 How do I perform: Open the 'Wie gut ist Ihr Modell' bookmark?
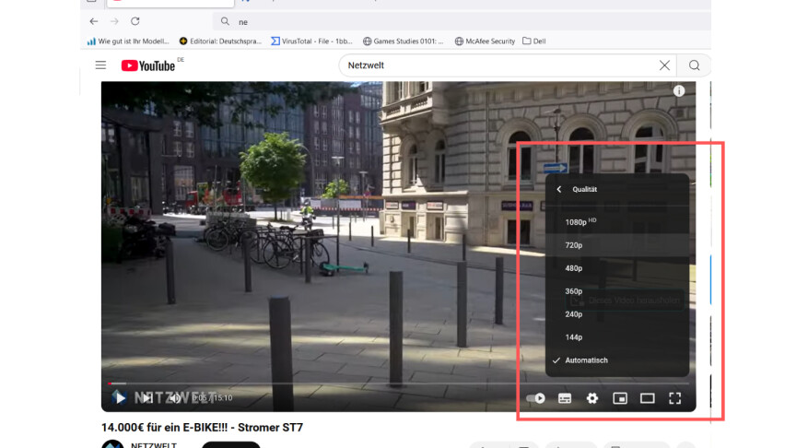coord(128,41)
